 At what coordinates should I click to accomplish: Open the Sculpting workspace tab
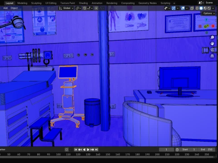36,3
